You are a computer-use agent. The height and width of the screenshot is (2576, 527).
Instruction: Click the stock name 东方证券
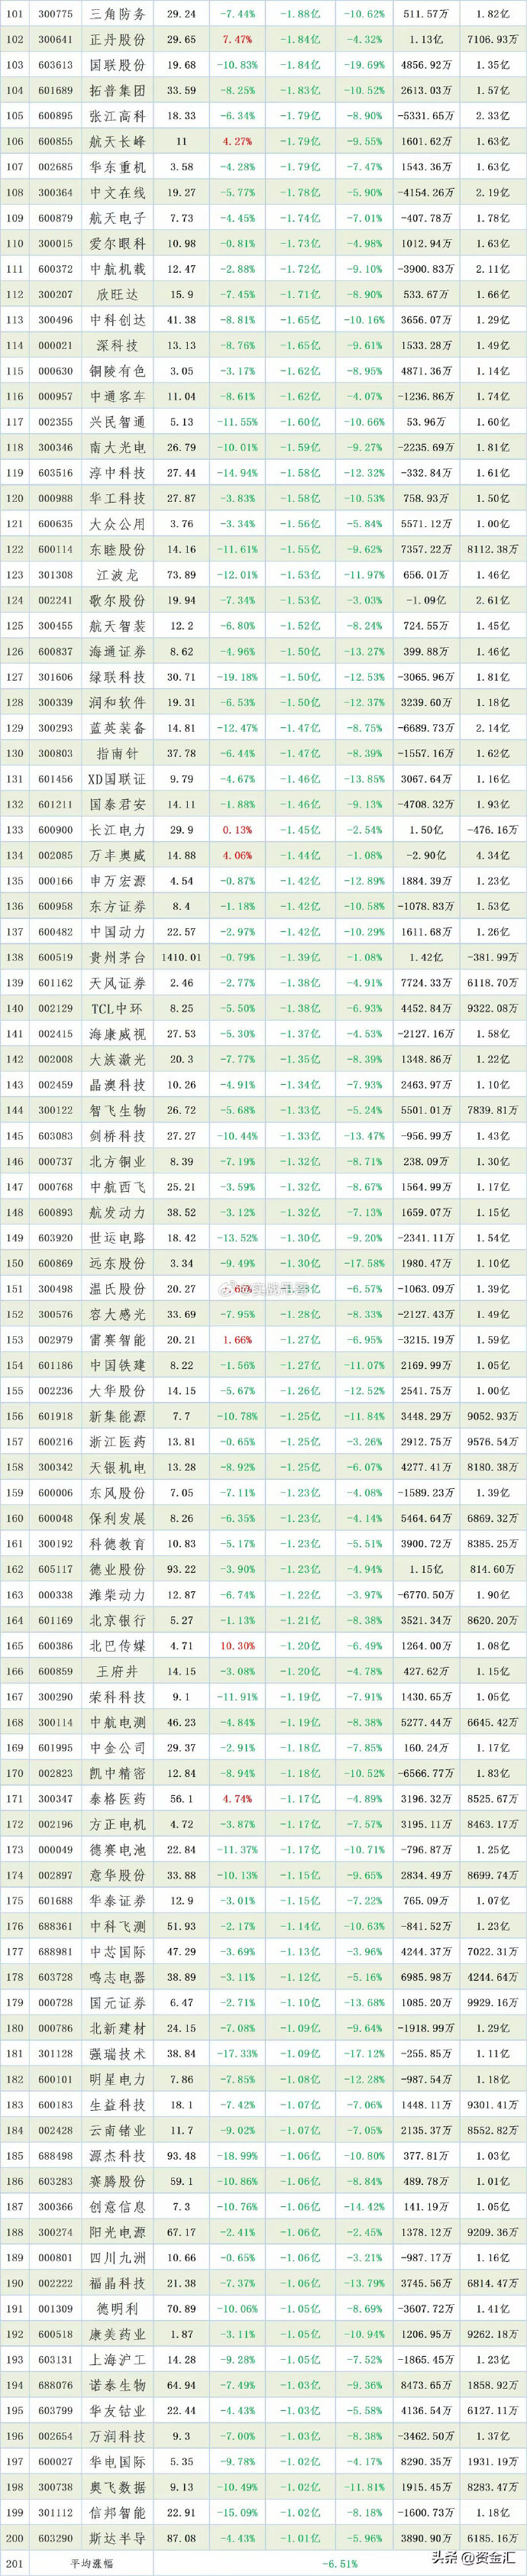[118, 906]
